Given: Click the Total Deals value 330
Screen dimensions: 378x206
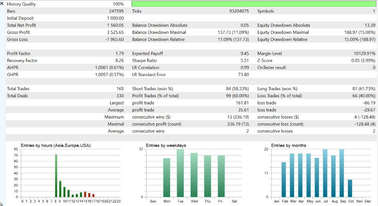Looking at the screenshot, I should (x=120, y=96).
